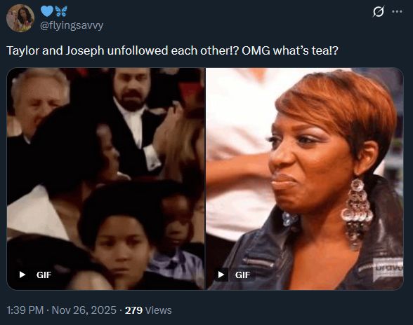
Task: Play the right GIF via play arrow
Action: tap(221, 275)
